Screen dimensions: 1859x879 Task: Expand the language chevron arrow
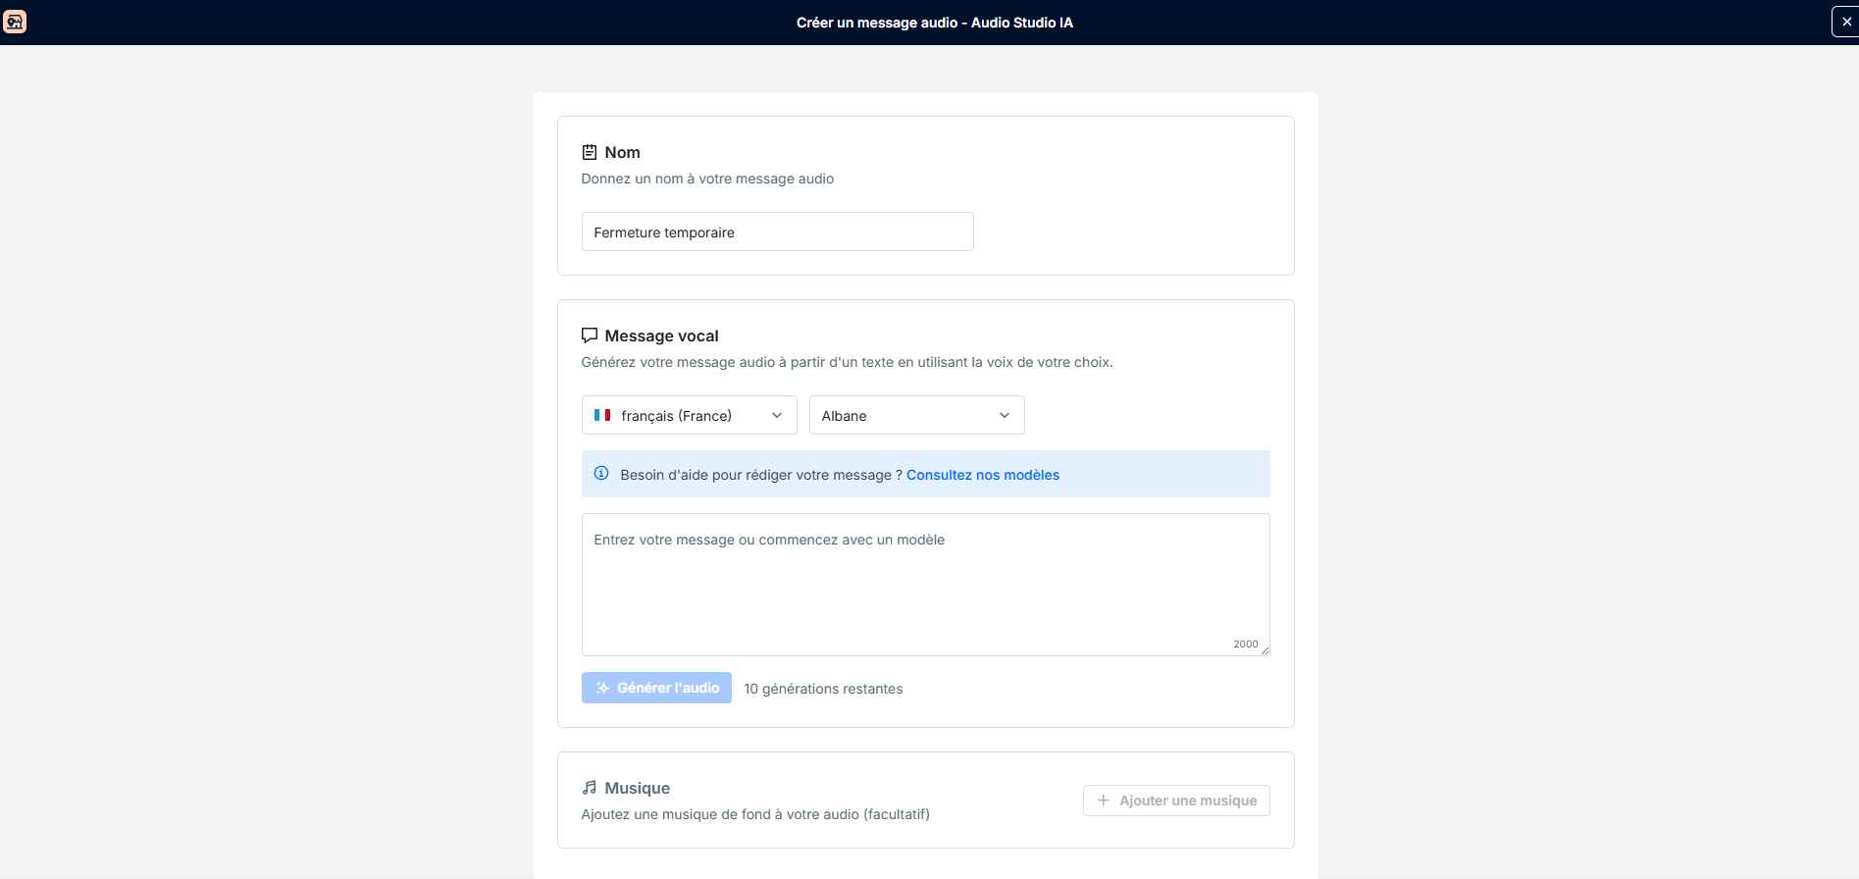pos(777,415)
